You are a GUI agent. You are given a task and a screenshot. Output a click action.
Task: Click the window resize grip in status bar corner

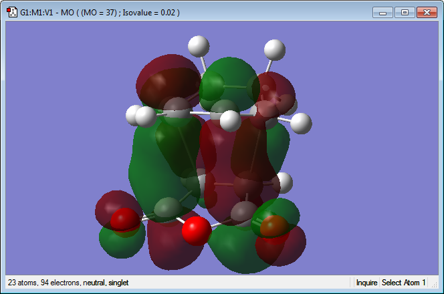[x=434, y=285]
